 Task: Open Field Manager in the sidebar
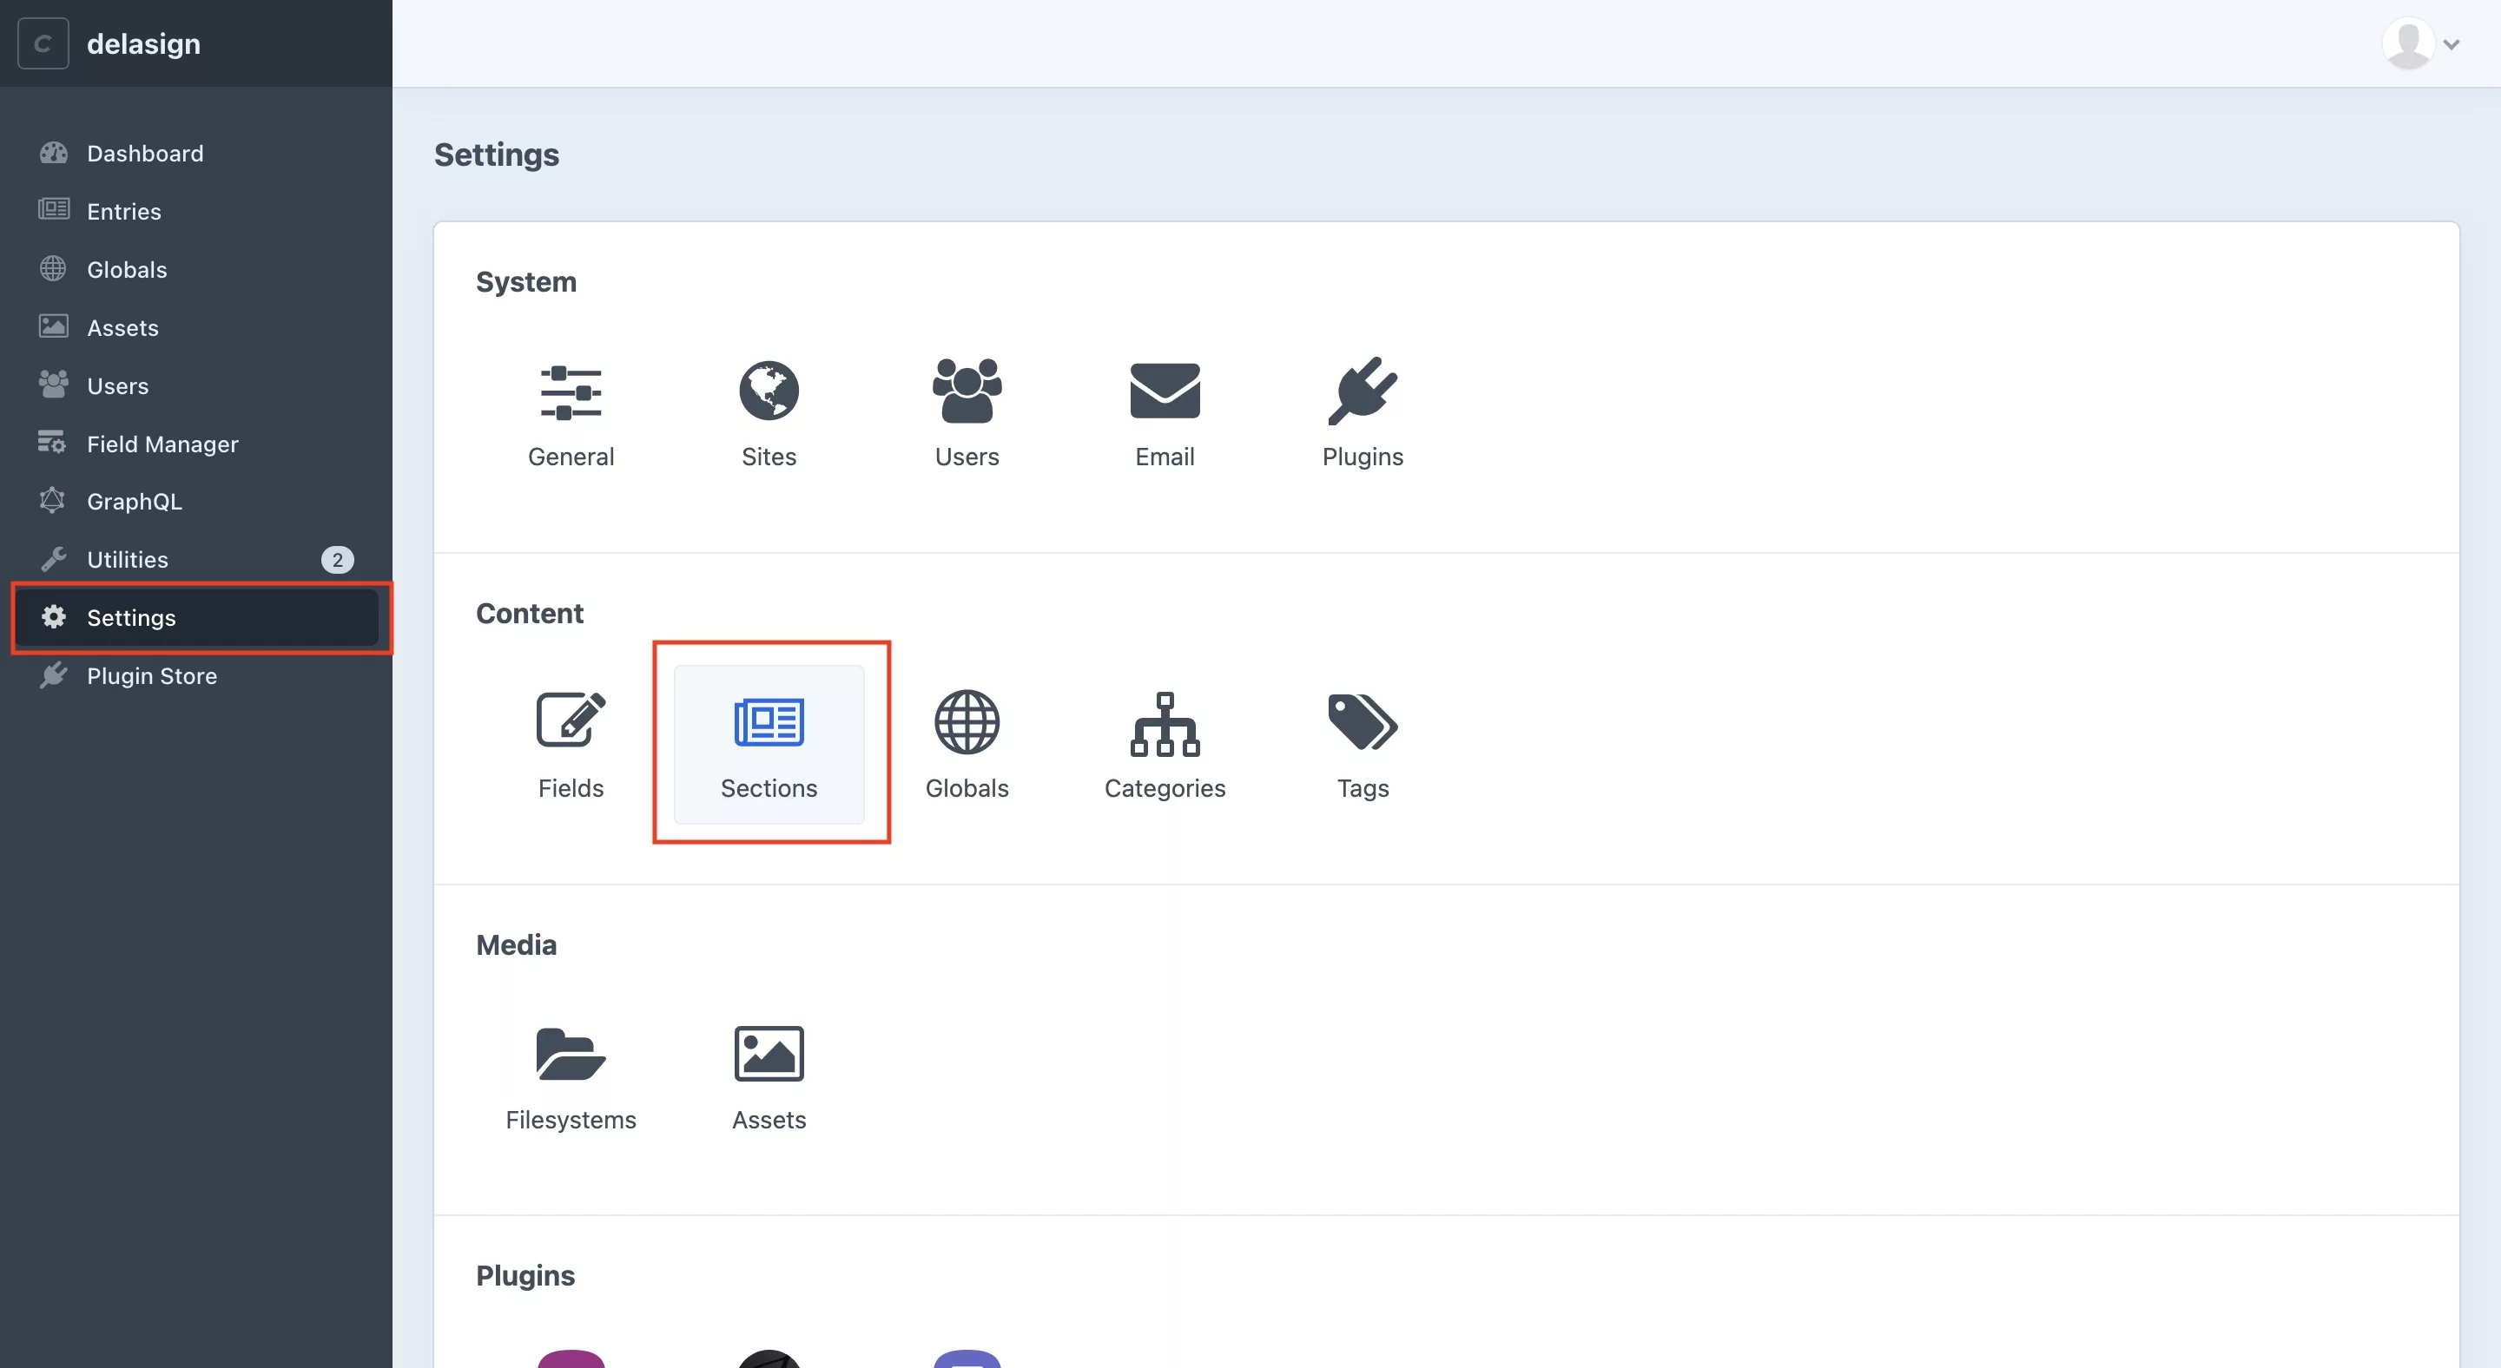click(196, 444)
